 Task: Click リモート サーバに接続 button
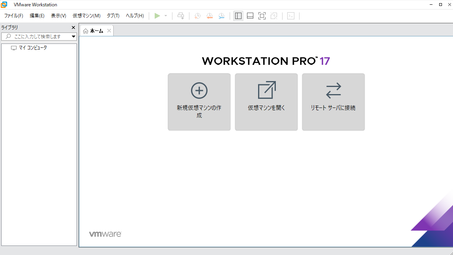[333, 102]
